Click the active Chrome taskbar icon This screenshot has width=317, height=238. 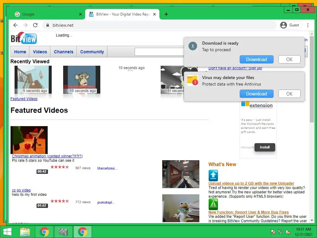pos(83,232)
